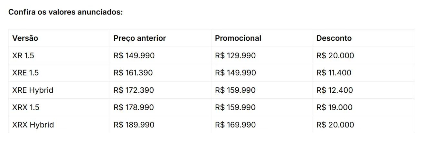Click the R$ 161.390 previous price

pyautogui.click(x=133, y=73)
